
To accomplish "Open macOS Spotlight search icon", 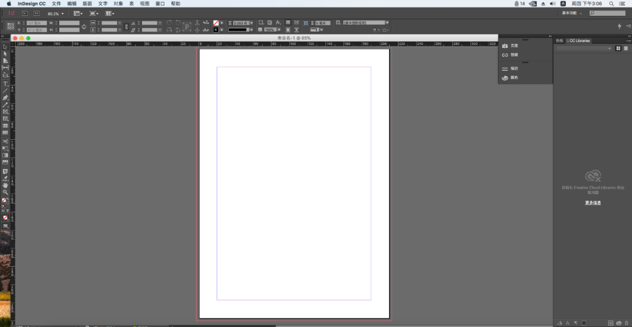I will [x=612, y=4].
